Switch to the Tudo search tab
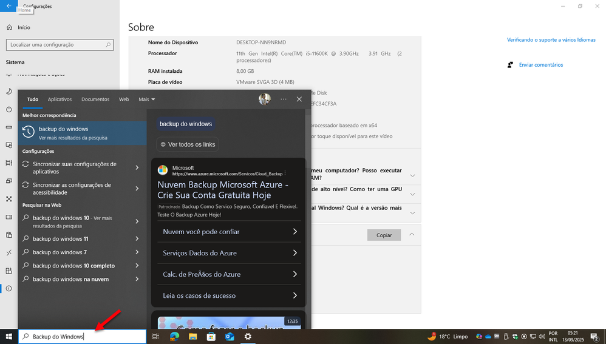 (32, 99)
